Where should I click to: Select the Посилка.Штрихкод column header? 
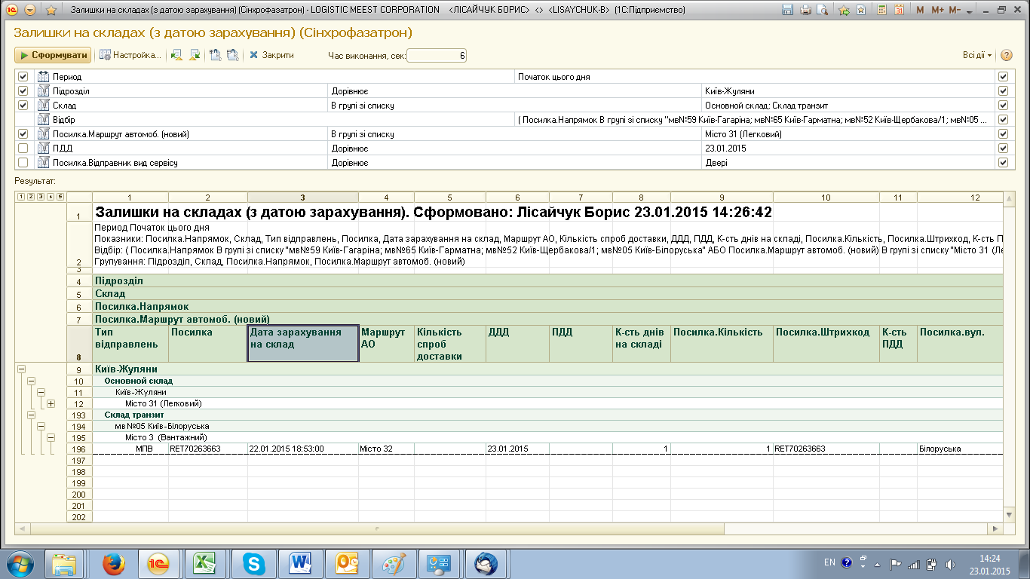click(826, 343)
